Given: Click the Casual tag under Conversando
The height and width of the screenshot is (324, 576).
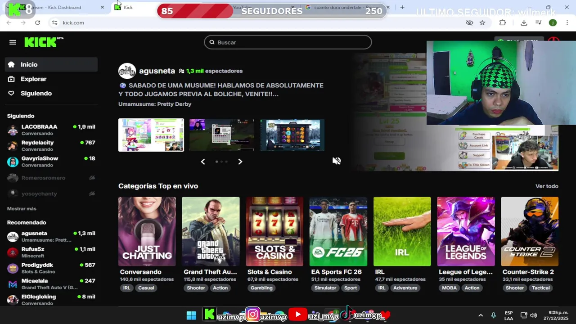Looking at the screenshot, I should click(146, 288).
